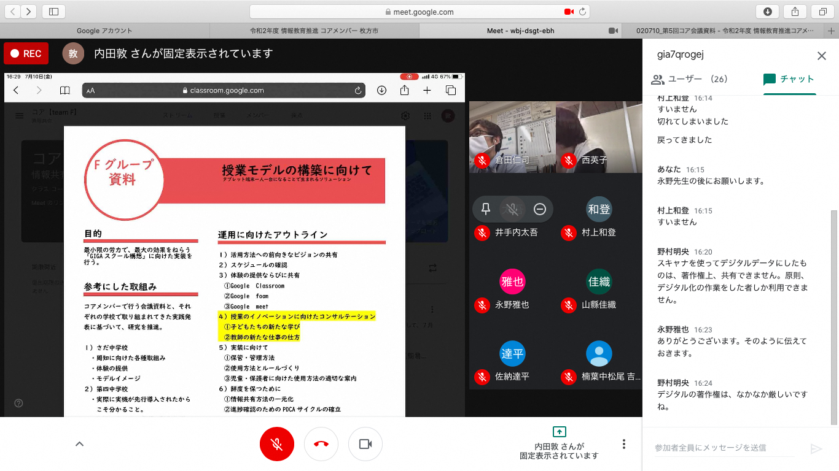Switch to the Google アカウント tab
The width and height of the screenshot is (839, 471).
104,31
